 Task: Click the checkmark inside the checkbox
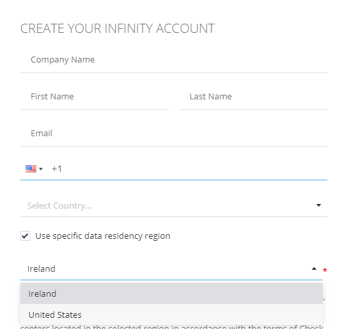[x=26, y=236]
